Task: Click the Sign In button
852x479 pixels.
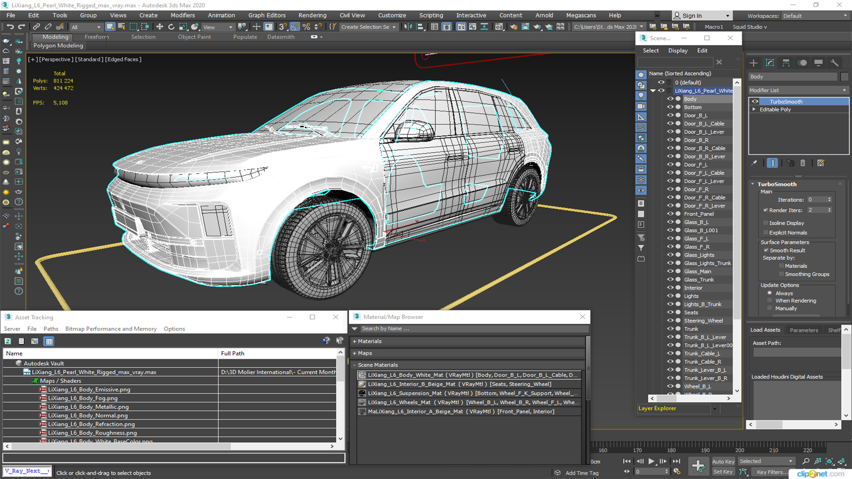Action: pos(702,16)
